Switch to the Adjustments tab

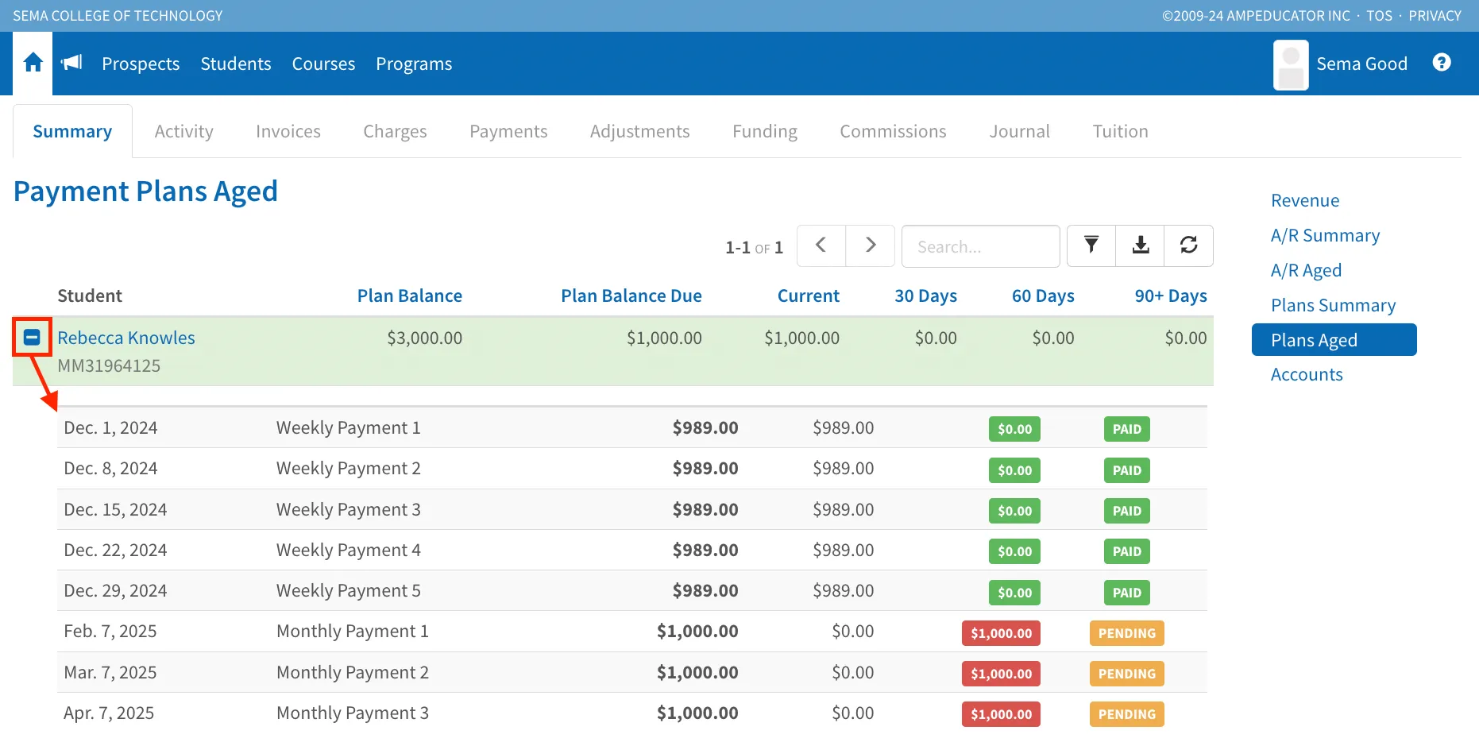[x=639, y=131]
